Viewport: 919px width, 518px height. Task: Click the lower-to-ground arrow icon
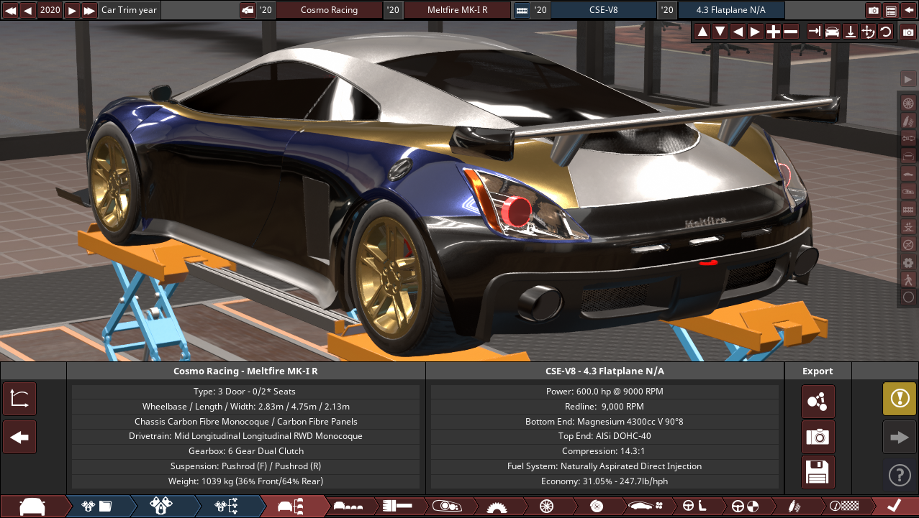[850, 32]
